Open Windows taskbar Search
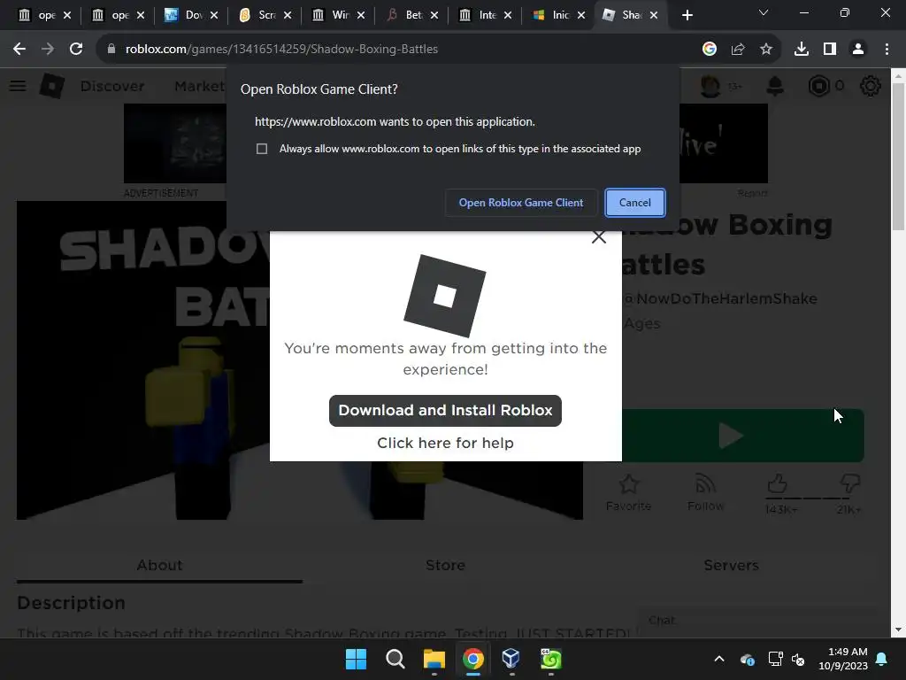The image size is (906, 680). pos(395,659)
